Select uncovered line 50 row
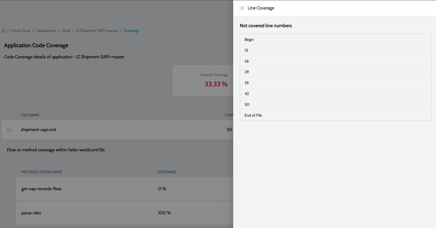The image size is (436, 228). [335, 104]
